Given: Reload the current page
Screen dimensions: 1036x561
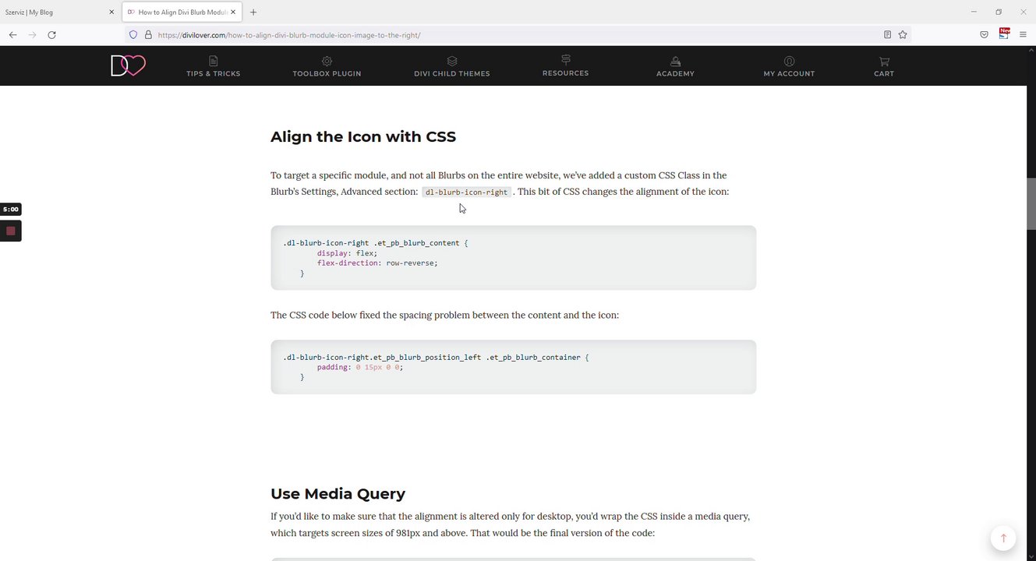Looking at the screenshot, I should click(51, 35).
